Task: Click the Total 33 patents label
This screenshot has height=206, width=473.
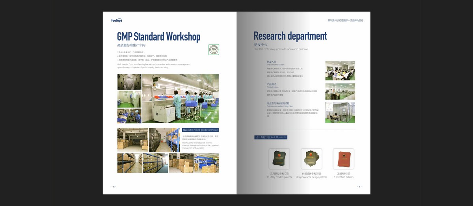Action: [x=270, y=137]
